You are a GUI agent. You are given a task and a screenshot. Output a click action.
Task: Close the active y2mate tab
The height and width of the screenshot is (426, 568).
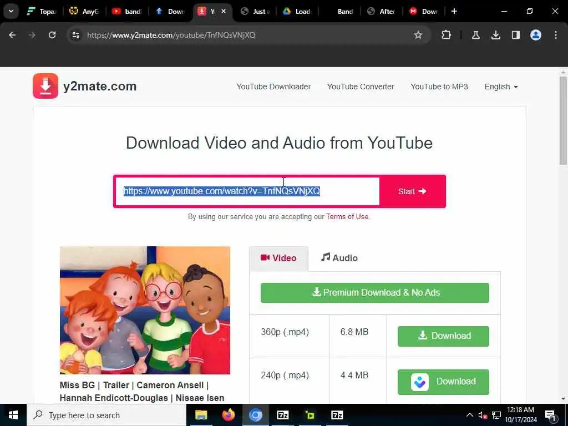224,11
